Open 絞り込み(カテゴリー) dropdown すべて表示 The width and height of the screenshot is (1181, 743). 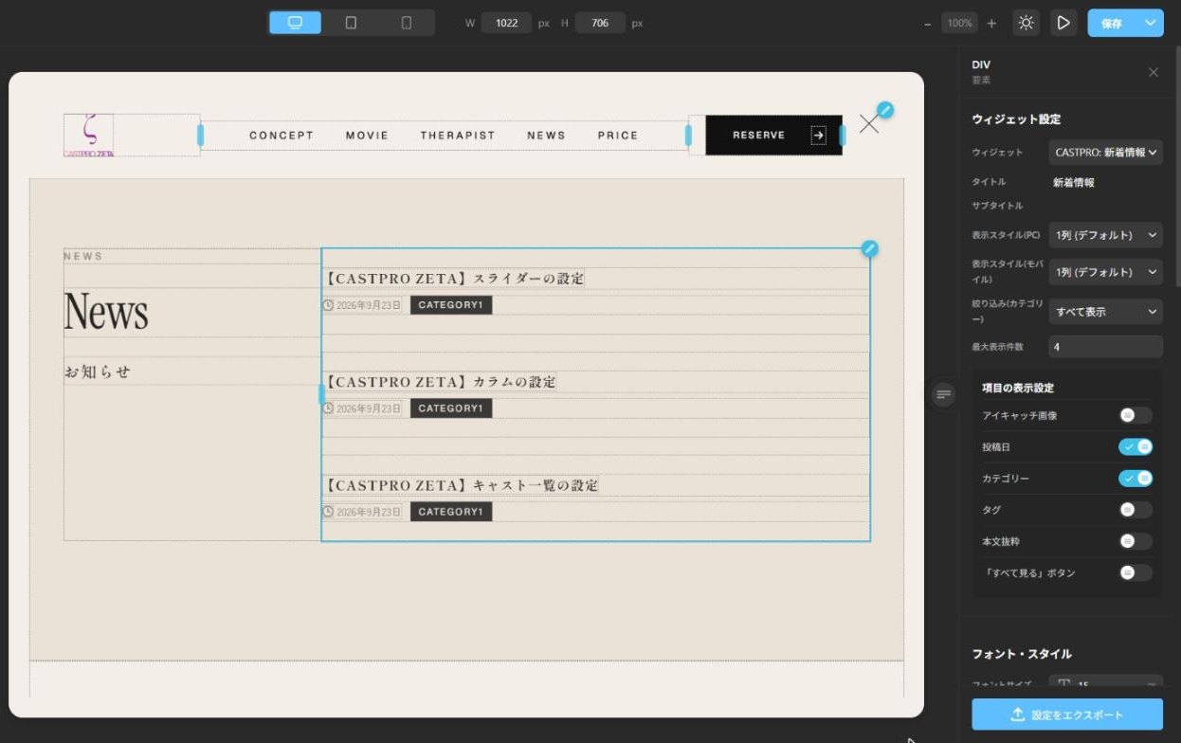[1105, 312]
